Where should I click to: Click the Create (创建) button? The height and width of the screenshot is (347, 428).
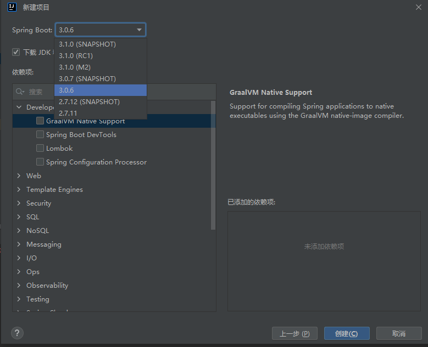[346, 333]
